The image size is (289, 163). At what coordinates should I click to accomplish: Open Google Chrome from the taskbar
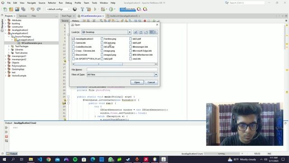(x=48, y=159)
